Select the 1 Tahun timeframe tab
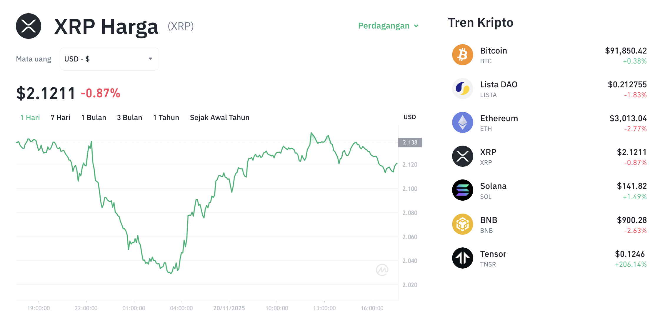The height and width of the screenshot is (313, 650). tap(166, 117)
